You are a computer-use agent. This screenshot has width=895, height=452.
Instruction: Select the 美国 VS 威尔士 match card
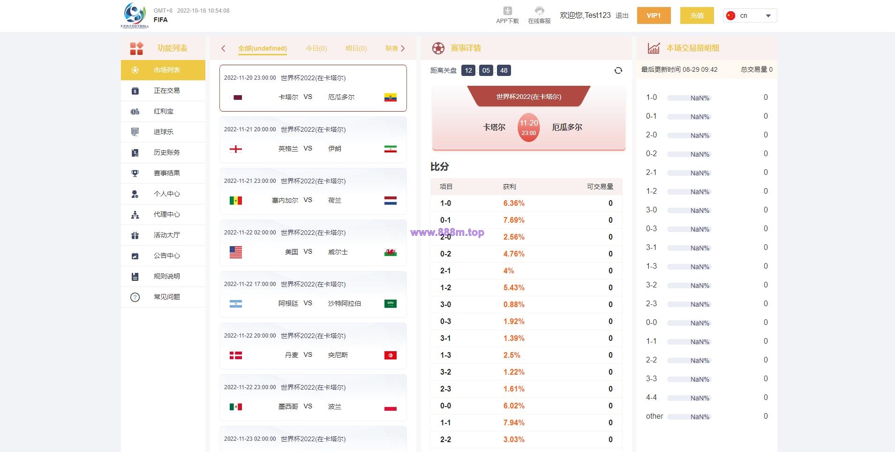(x=313, y=243)
